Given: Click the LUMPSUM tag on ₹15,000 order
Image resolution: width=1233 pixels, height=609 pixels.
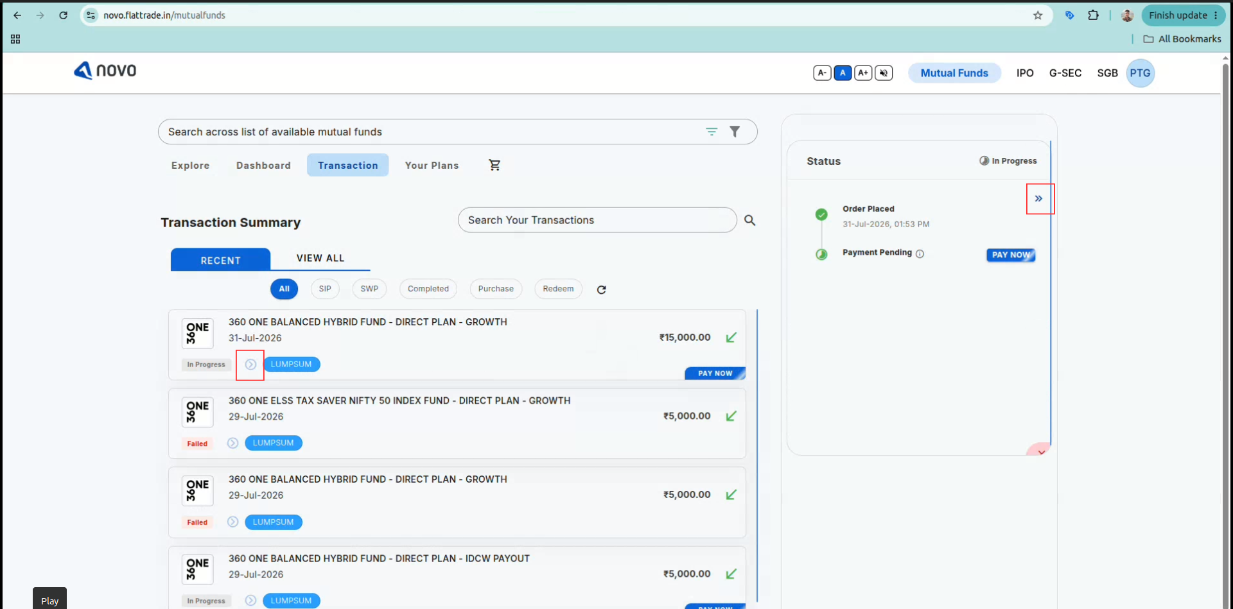Looking at the screenshot, I should coord(292,364).
